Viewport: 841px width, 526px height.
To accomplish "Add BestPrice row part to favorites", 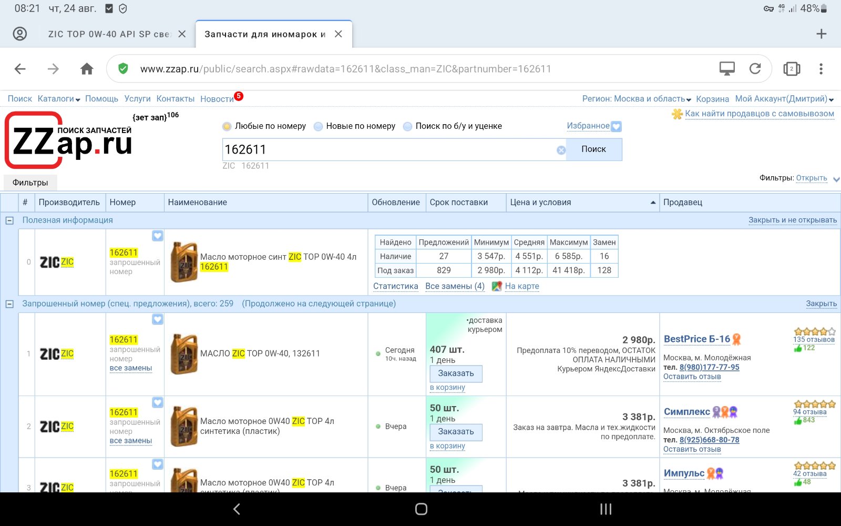I will tap(158, 319).
